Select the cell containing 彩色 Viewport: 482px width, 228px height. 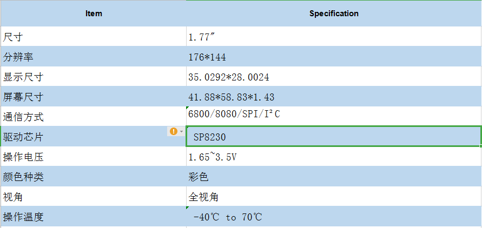[x=334, y=177]
